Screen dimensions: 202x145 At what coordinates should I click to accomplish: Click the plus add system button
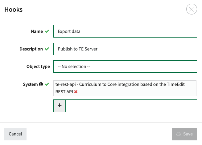pos(60,106)
